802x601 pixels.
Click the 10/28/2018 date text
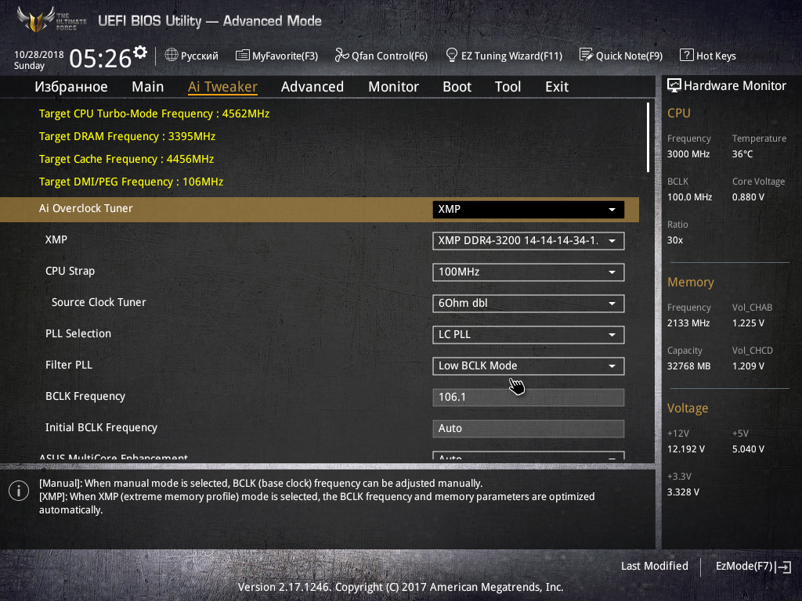39,54
